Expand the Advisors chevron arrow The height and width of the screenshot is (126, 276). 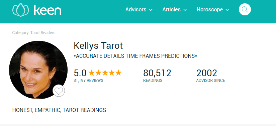[151, 10]
